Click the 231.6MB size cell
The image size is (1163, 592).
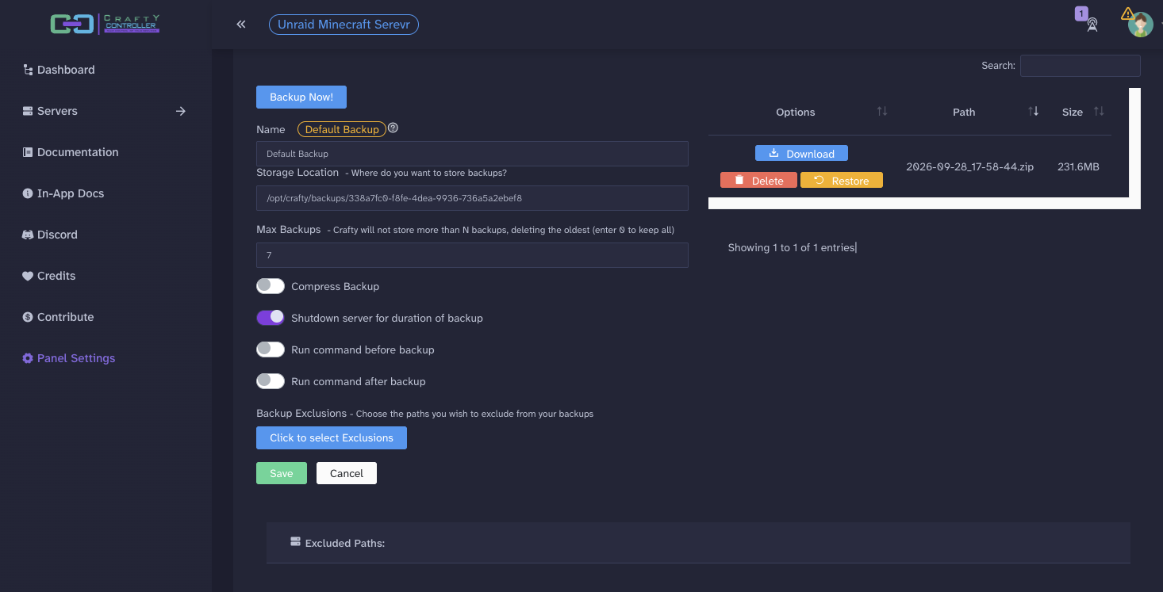tap(1078, 167)
